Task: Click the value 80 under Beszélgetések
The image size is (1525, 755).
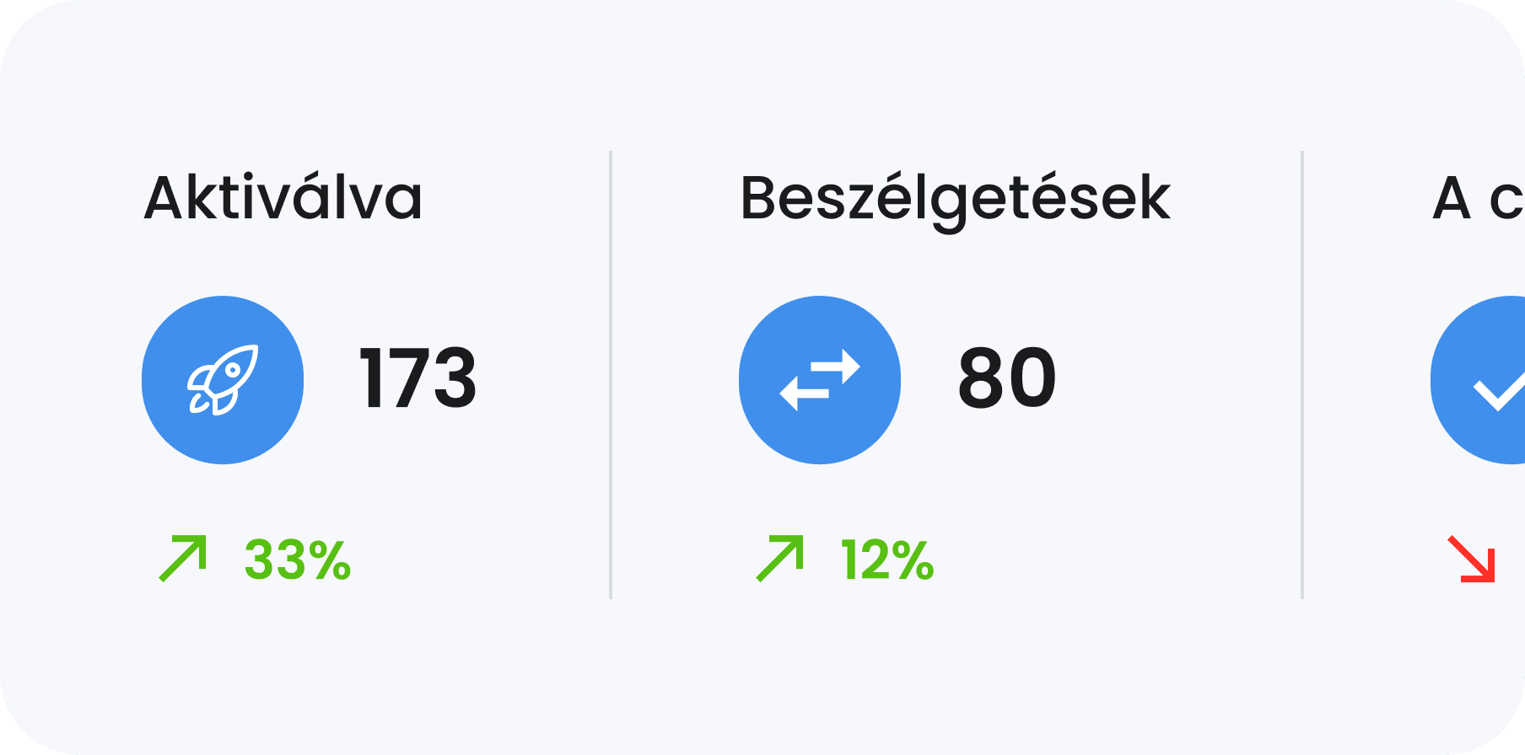Action: (x=1008, y=380)
